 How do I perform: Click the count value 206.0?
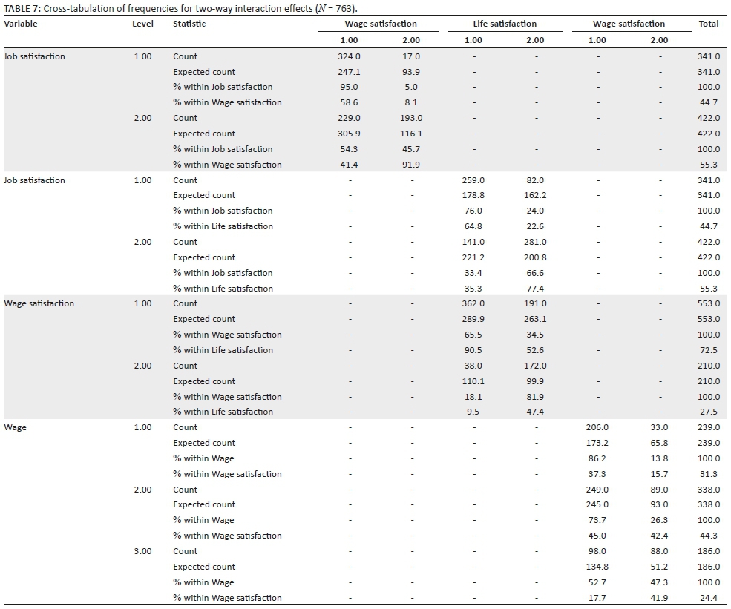point(597,427)
